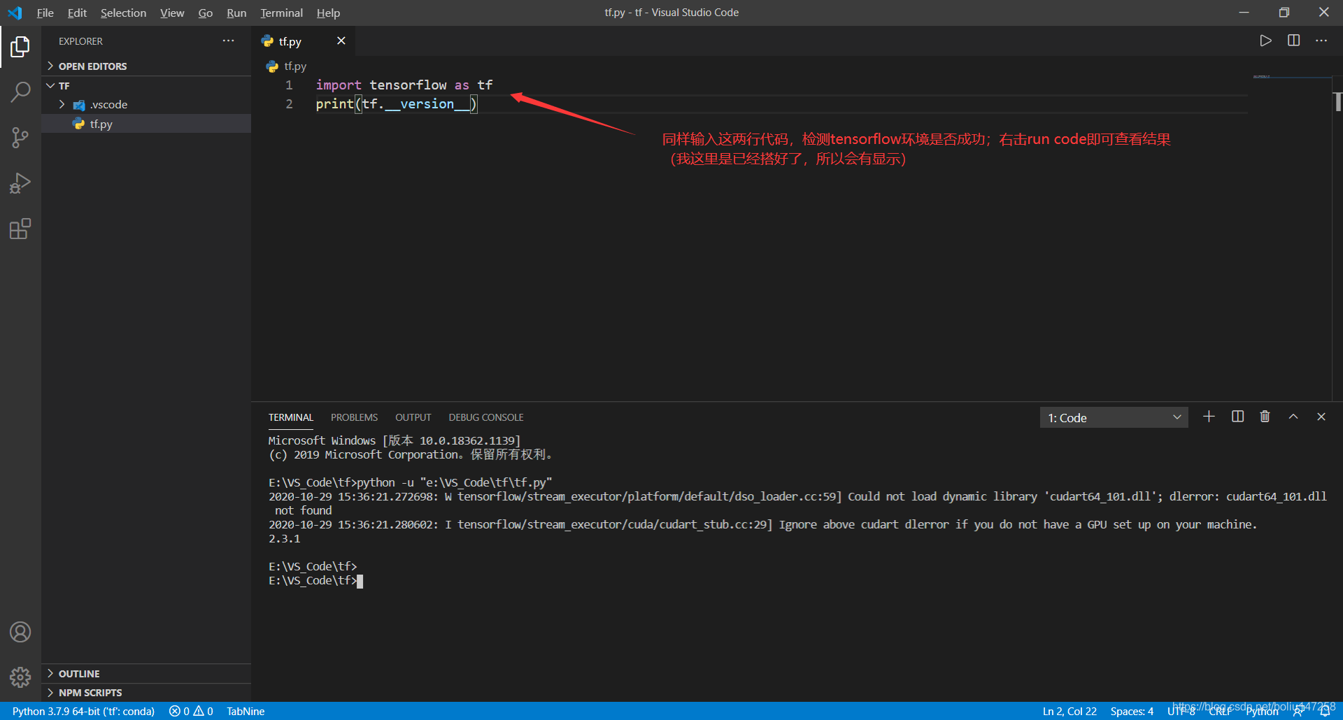This screenshot has height=720, width=1343.
Task: Open the File menu
Action: point(45,13)
